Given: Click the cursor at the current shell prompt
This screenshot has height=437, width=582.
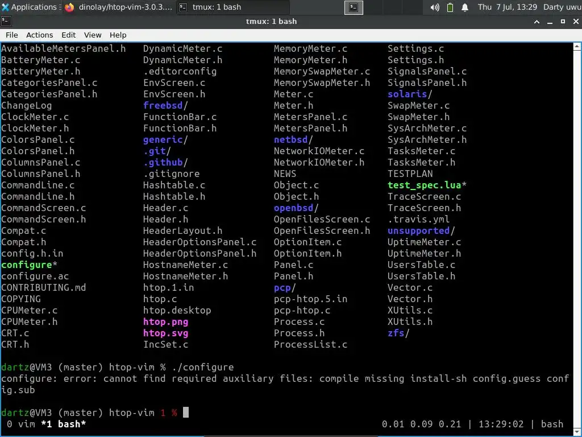Looking at the screenshot, I should point(186,413).
